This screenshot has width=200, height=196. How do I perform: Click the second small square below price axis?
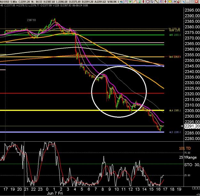(196, 188)
